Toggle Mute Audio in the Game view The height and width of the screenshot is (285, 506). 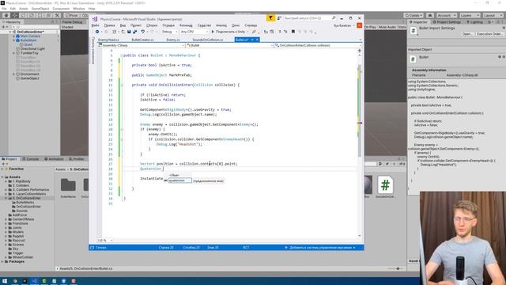[387, 27]
